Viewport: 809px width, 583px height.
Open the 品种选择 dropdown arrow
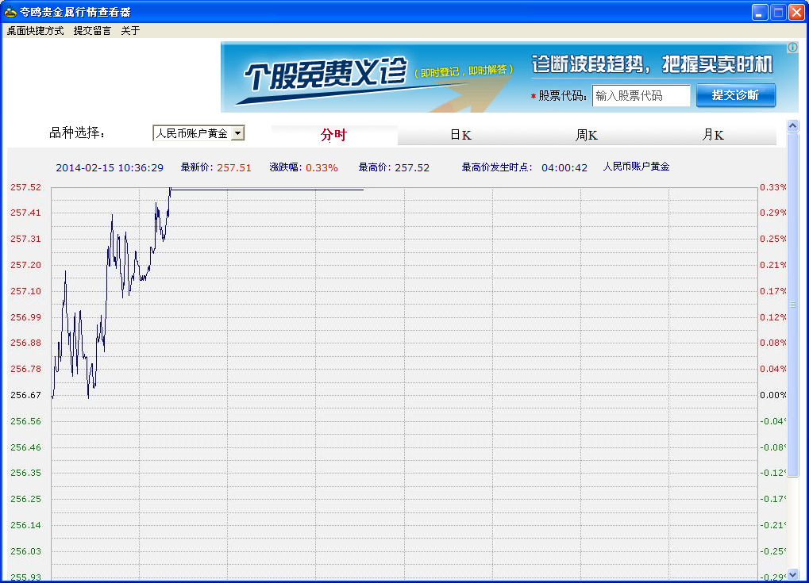pyautogui.click(x=237, y=133)
